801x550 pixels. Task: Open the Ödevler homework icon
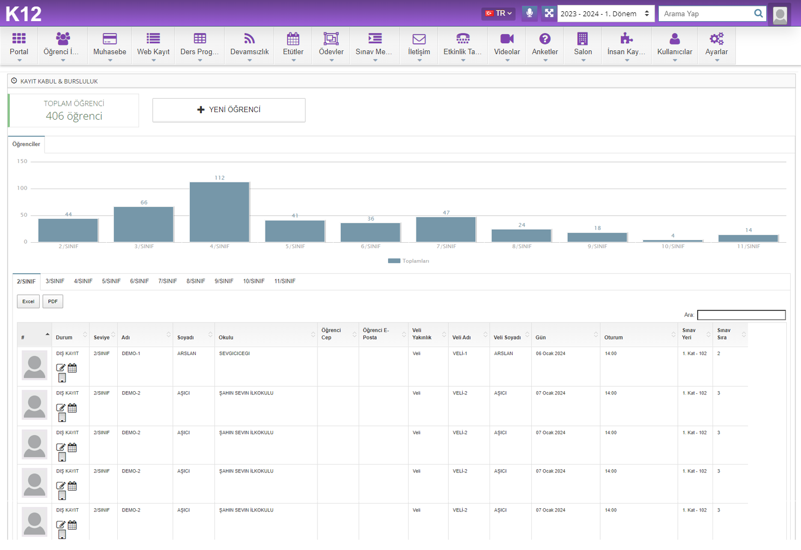[331, 38]
